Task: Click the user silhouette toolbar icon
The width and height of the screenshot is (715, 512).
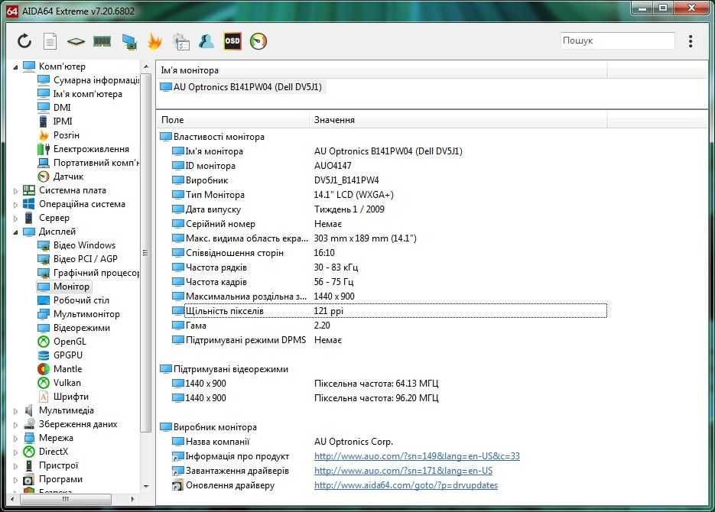Action: pyautogui.click(x=206, y=41)
